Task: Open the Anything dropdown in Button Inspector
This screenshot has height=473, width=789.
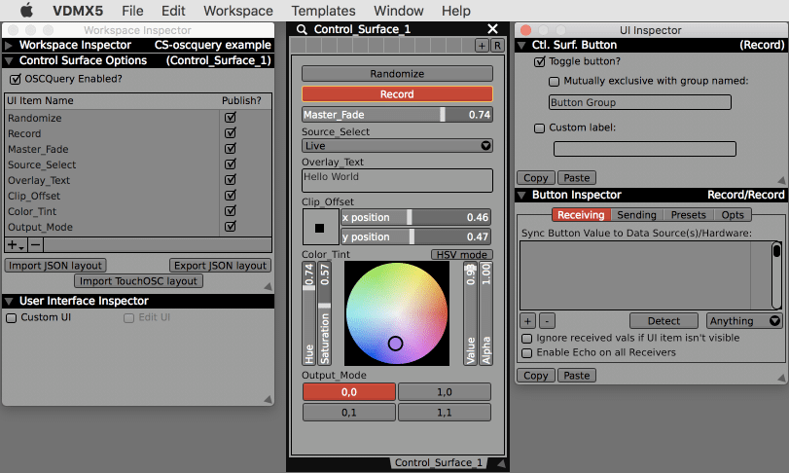Action: (744, 321)
